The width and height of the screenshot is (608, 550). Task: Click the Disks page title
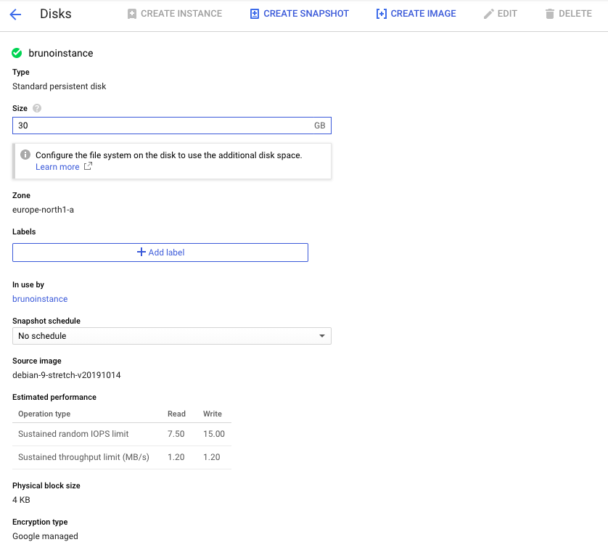click(x=56, y=14)
